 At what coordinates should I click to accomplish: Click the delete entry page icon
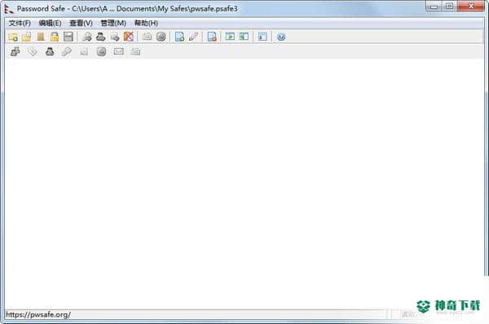point(212,37)
